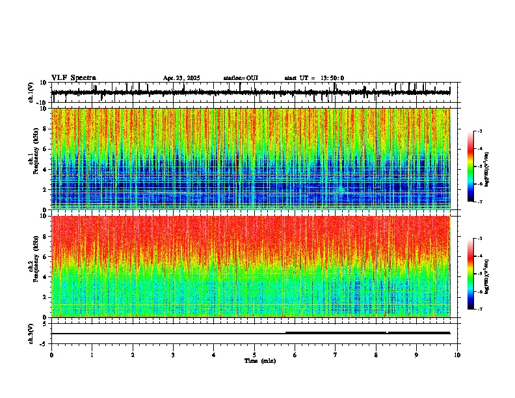
Task: Click time axis tick label "3"
Action: coord(173,355)
